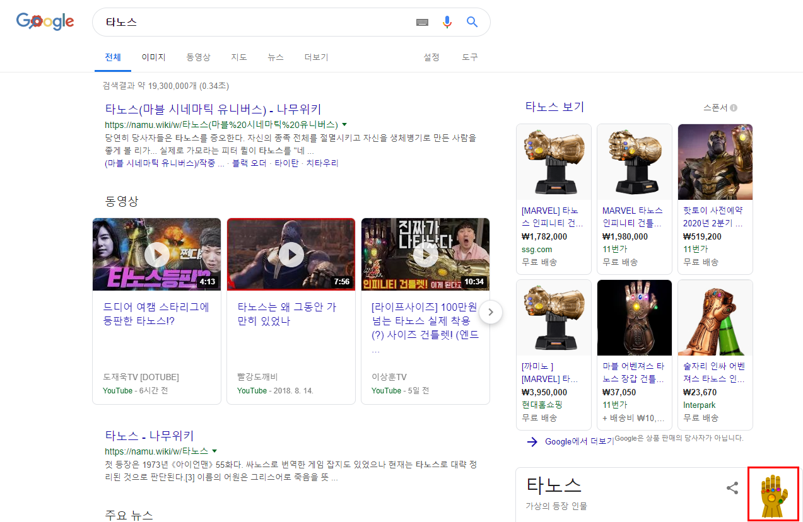
Task: Click the magnifying glass search button
Action: pos(472,22)
